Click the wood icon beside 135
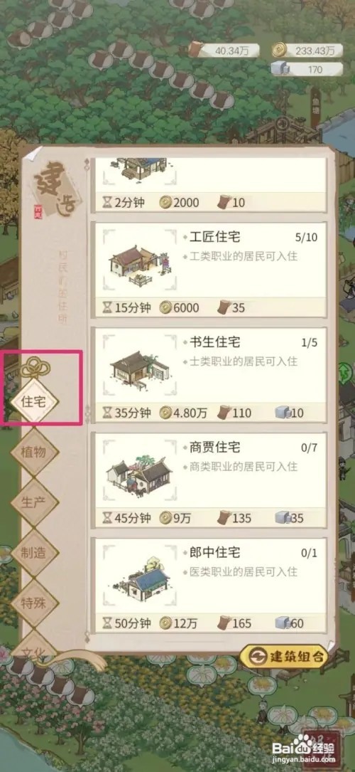 (224, 517)
